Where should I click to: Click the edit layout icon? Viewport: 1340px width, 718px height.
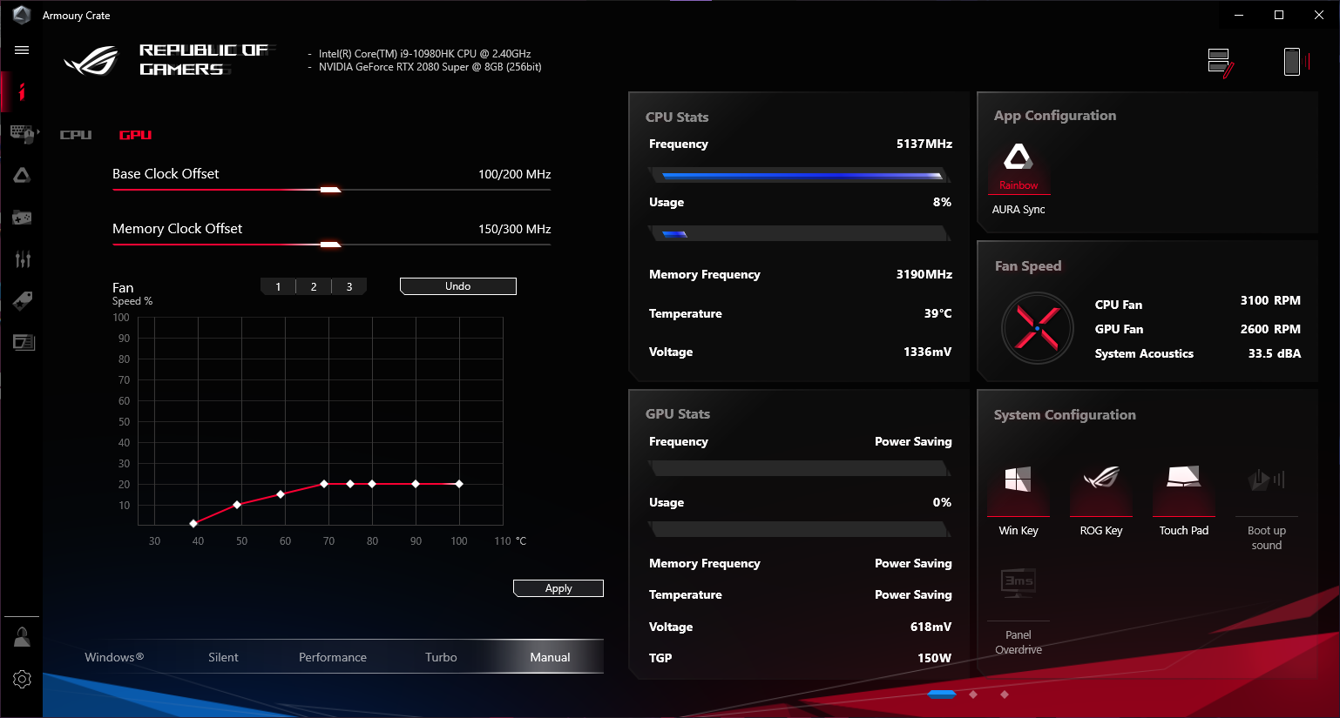click(1221, 63)
